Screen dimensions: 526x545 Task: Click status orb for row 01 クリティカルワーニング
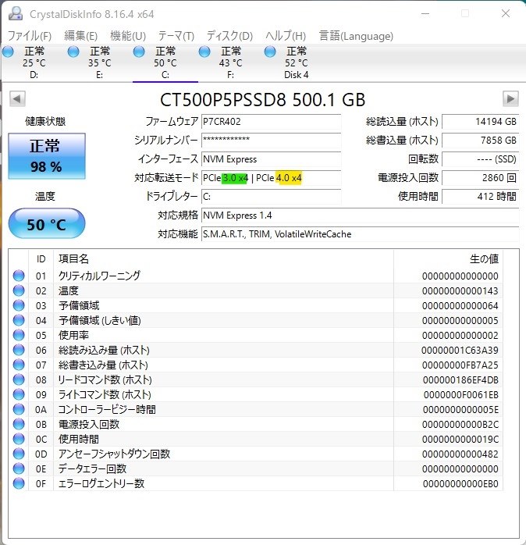coord(19,276)
